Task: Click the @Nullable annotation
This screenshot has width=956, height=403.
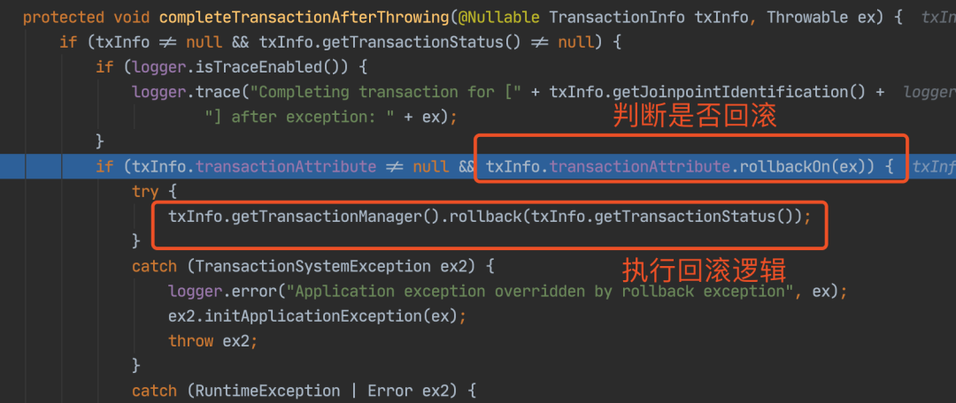Action: pyautogui.click(x=498, y=18)
